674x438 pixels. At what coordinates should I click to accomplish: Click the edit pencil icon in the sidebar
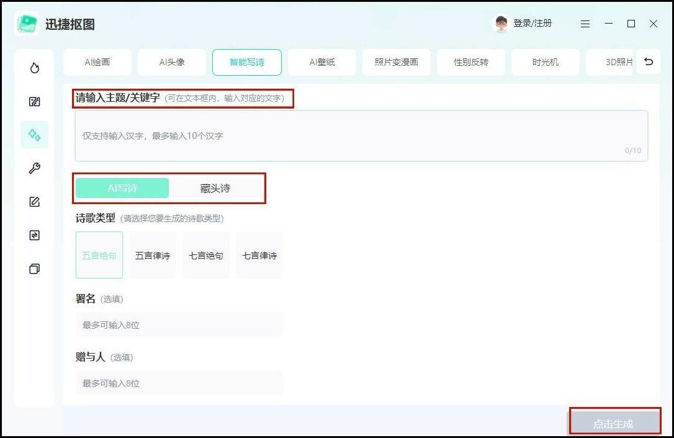pos(35,202)
